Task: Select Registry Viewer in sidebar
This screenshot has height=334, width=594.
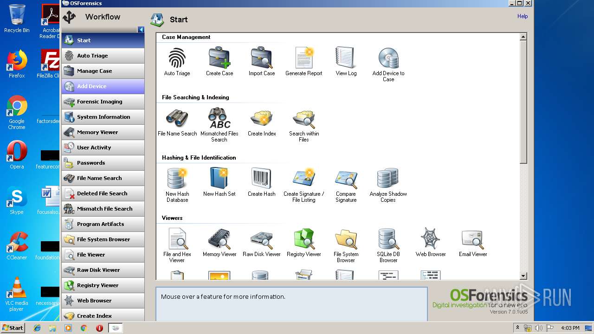Action: point(103,285)
